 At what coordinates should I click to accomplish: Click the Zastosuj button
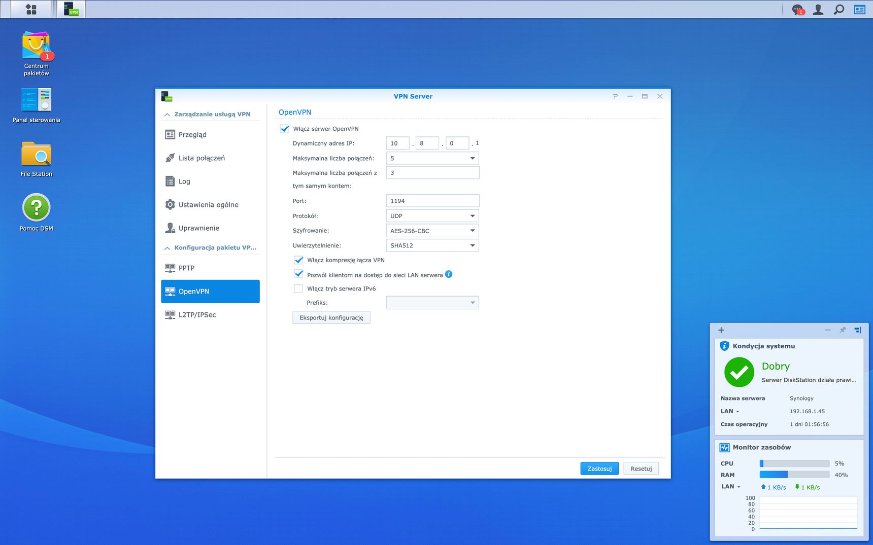point(599,468)
